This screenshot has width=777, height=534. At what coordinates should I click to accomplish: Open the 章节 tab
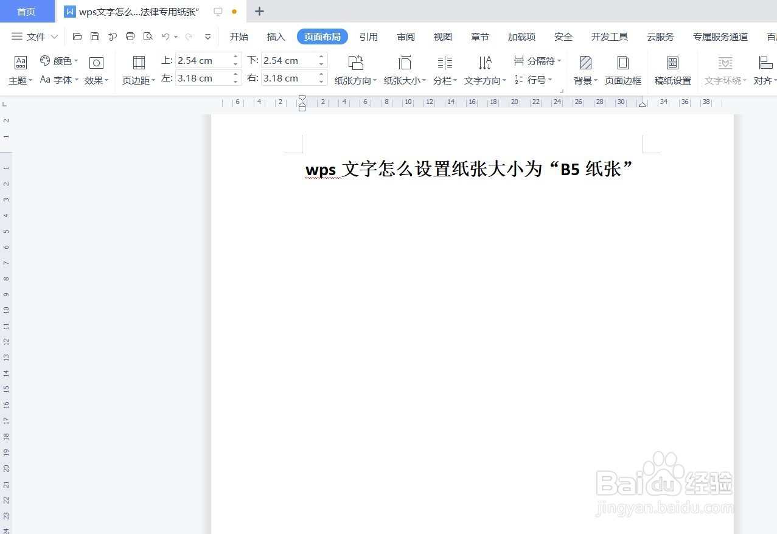click(480, 36)
